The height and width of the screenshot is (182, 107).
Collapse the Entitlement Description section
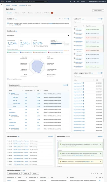click(68, 36)
